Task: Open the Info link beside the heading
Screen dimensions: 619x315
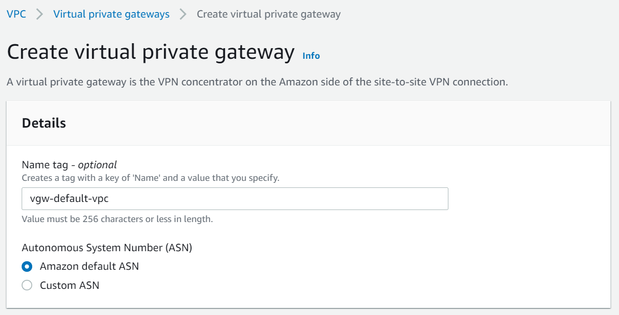Action: (x=311, y=56)
